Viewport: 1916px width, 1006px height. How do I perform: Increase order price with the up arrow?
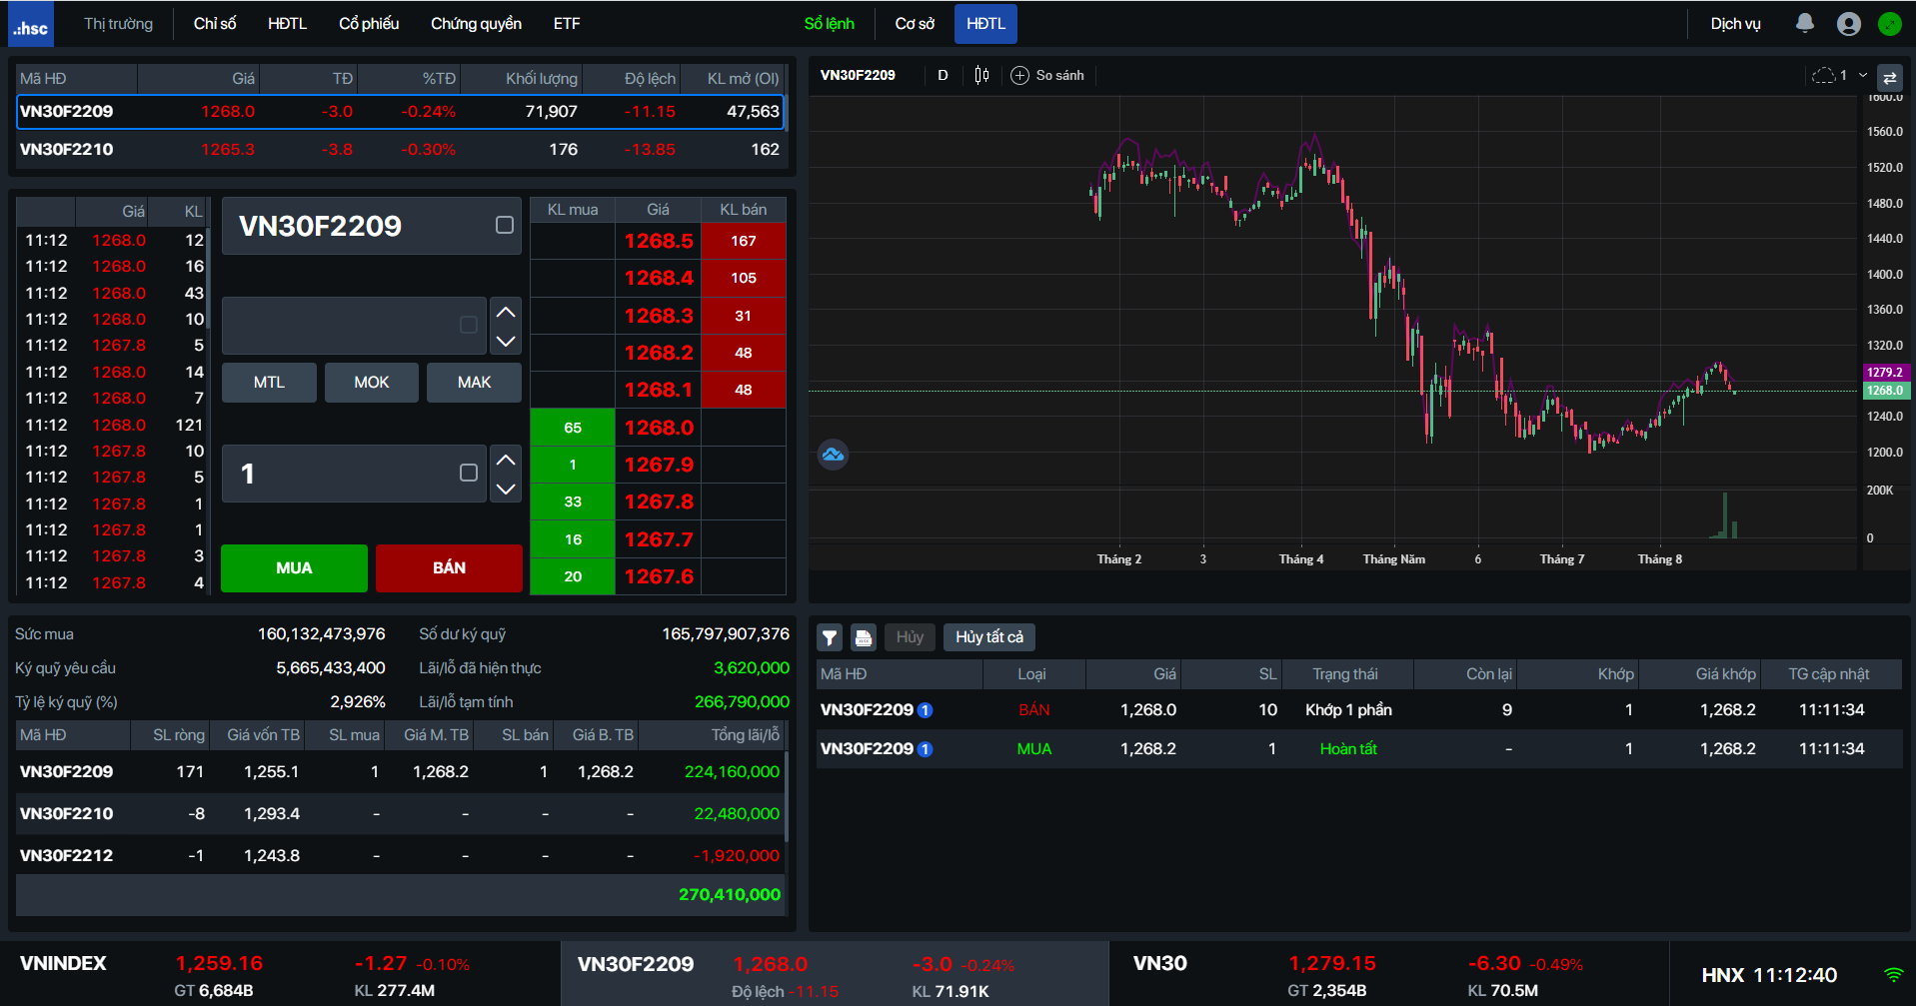click(x=506, y=312)
